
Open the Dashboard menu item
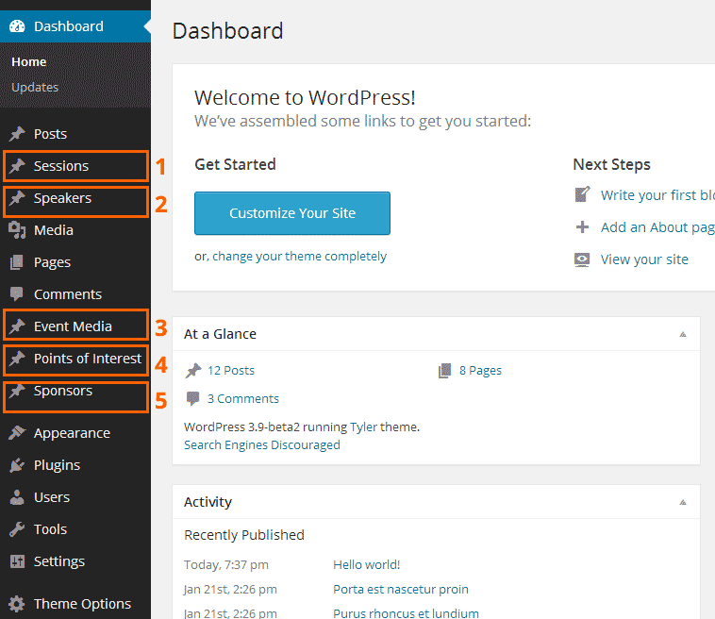(75, 26)
